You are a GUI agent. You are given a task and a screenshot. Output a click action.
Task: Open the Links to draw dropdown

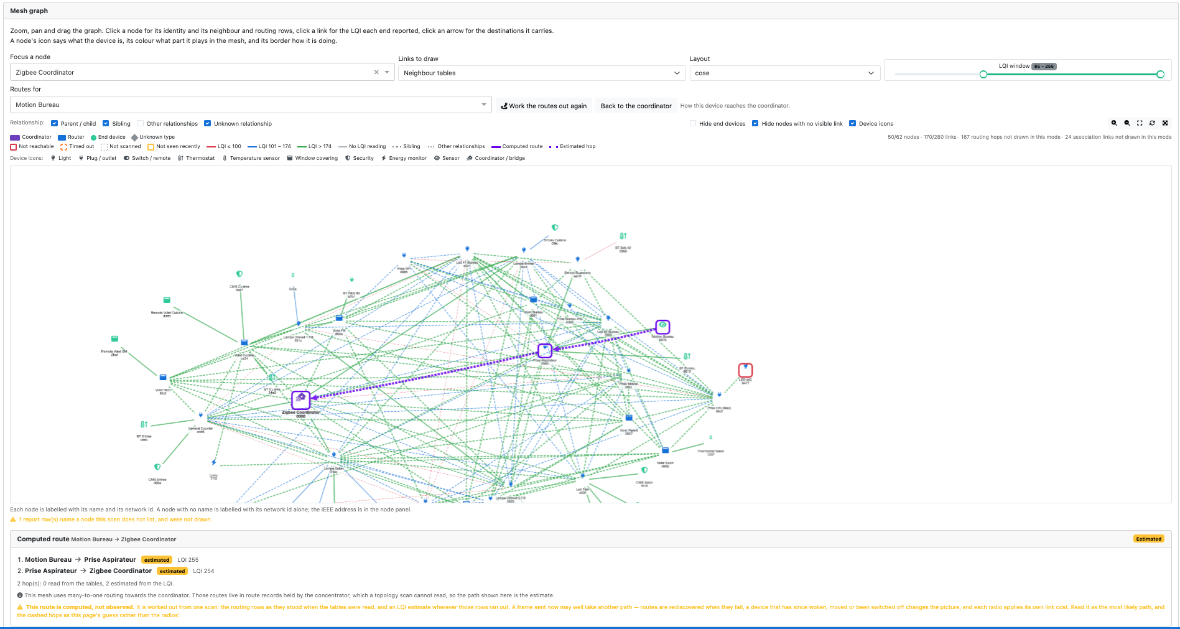point(542,73)
